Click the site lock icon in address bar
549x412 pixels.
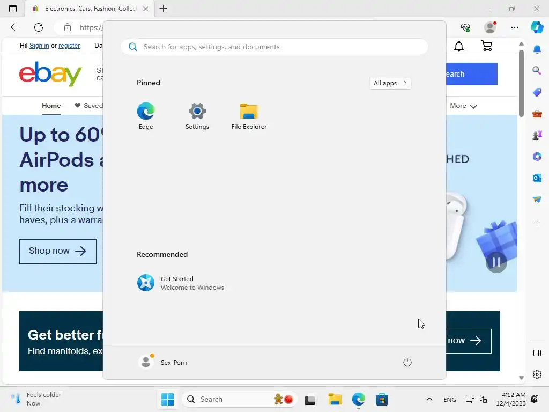pos(68,27)
